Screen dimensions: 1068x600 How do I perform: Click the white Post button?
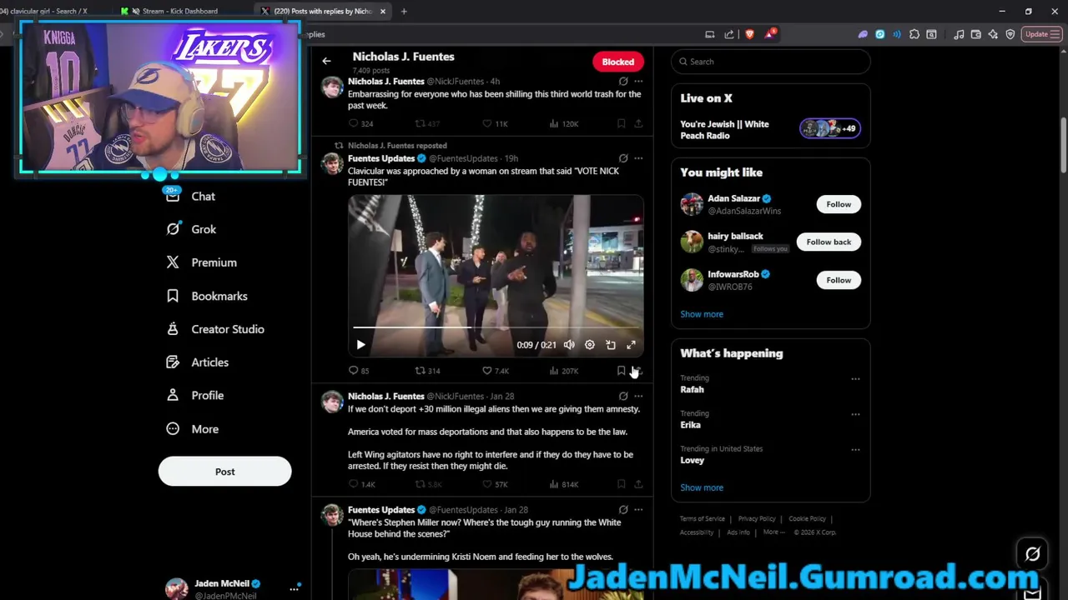224,472
